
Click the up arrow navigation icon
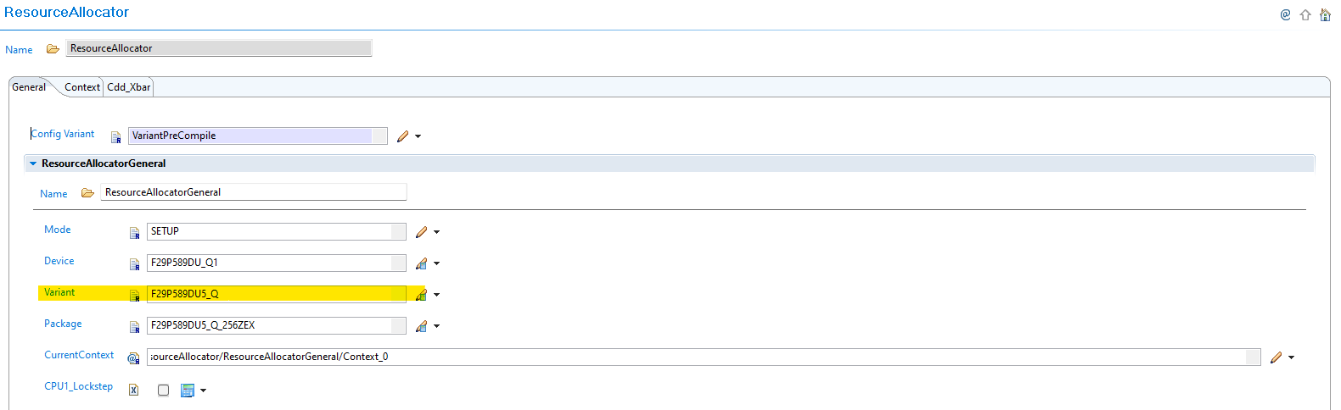click(x=1305, y=14)
